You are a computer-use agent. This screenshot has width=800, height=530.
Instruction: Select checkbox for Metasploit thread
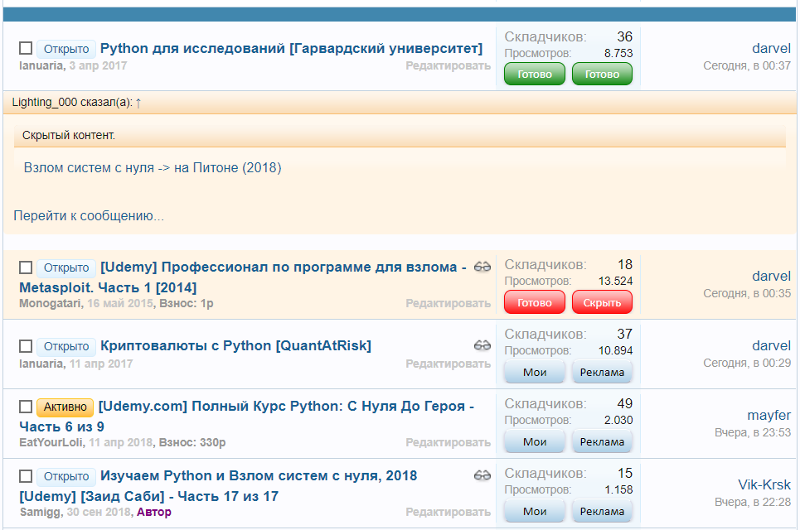pyautogui.click(x=26, y=267)
